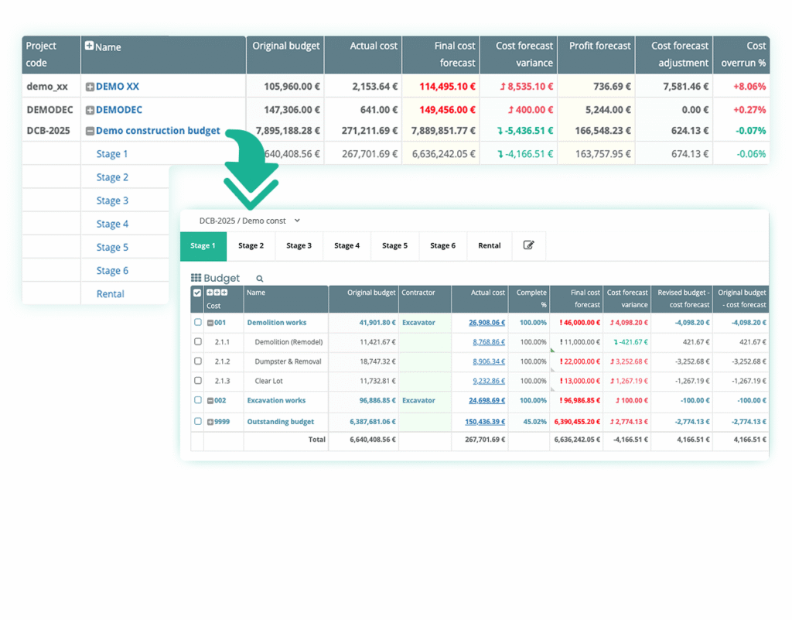
Task: Open the Rental tab
Action: click(489, 245)
